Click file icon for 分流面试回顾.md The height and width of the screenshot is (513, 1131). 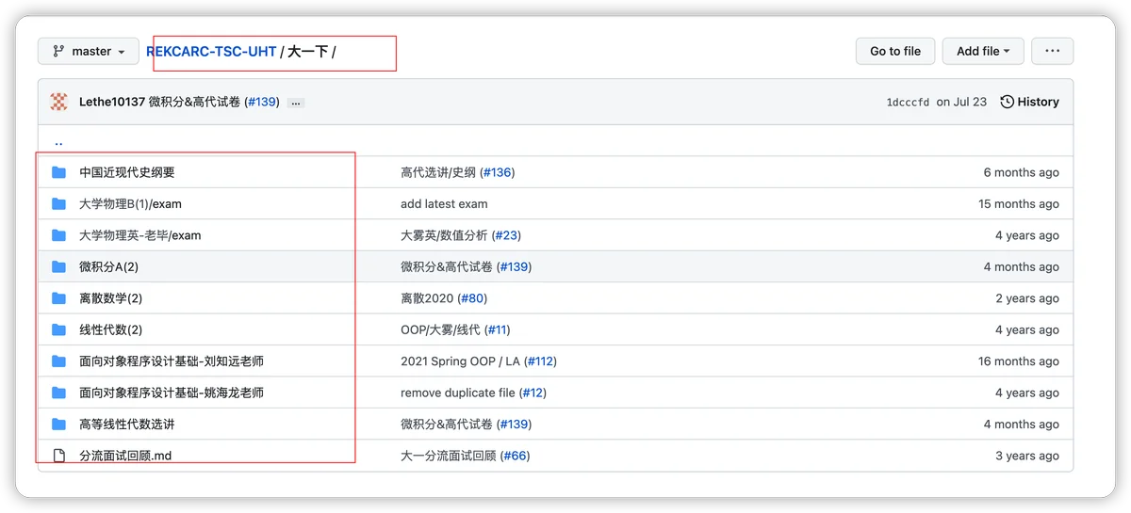pos(59,456)
